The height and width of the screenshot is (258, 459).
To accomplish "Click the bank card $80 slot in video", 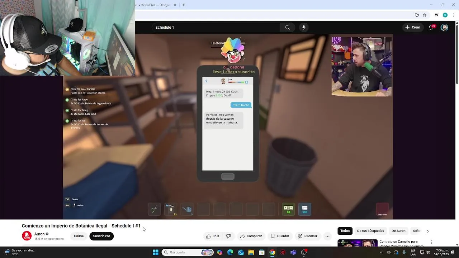I will pyautogui.click(x=304, y=209).
